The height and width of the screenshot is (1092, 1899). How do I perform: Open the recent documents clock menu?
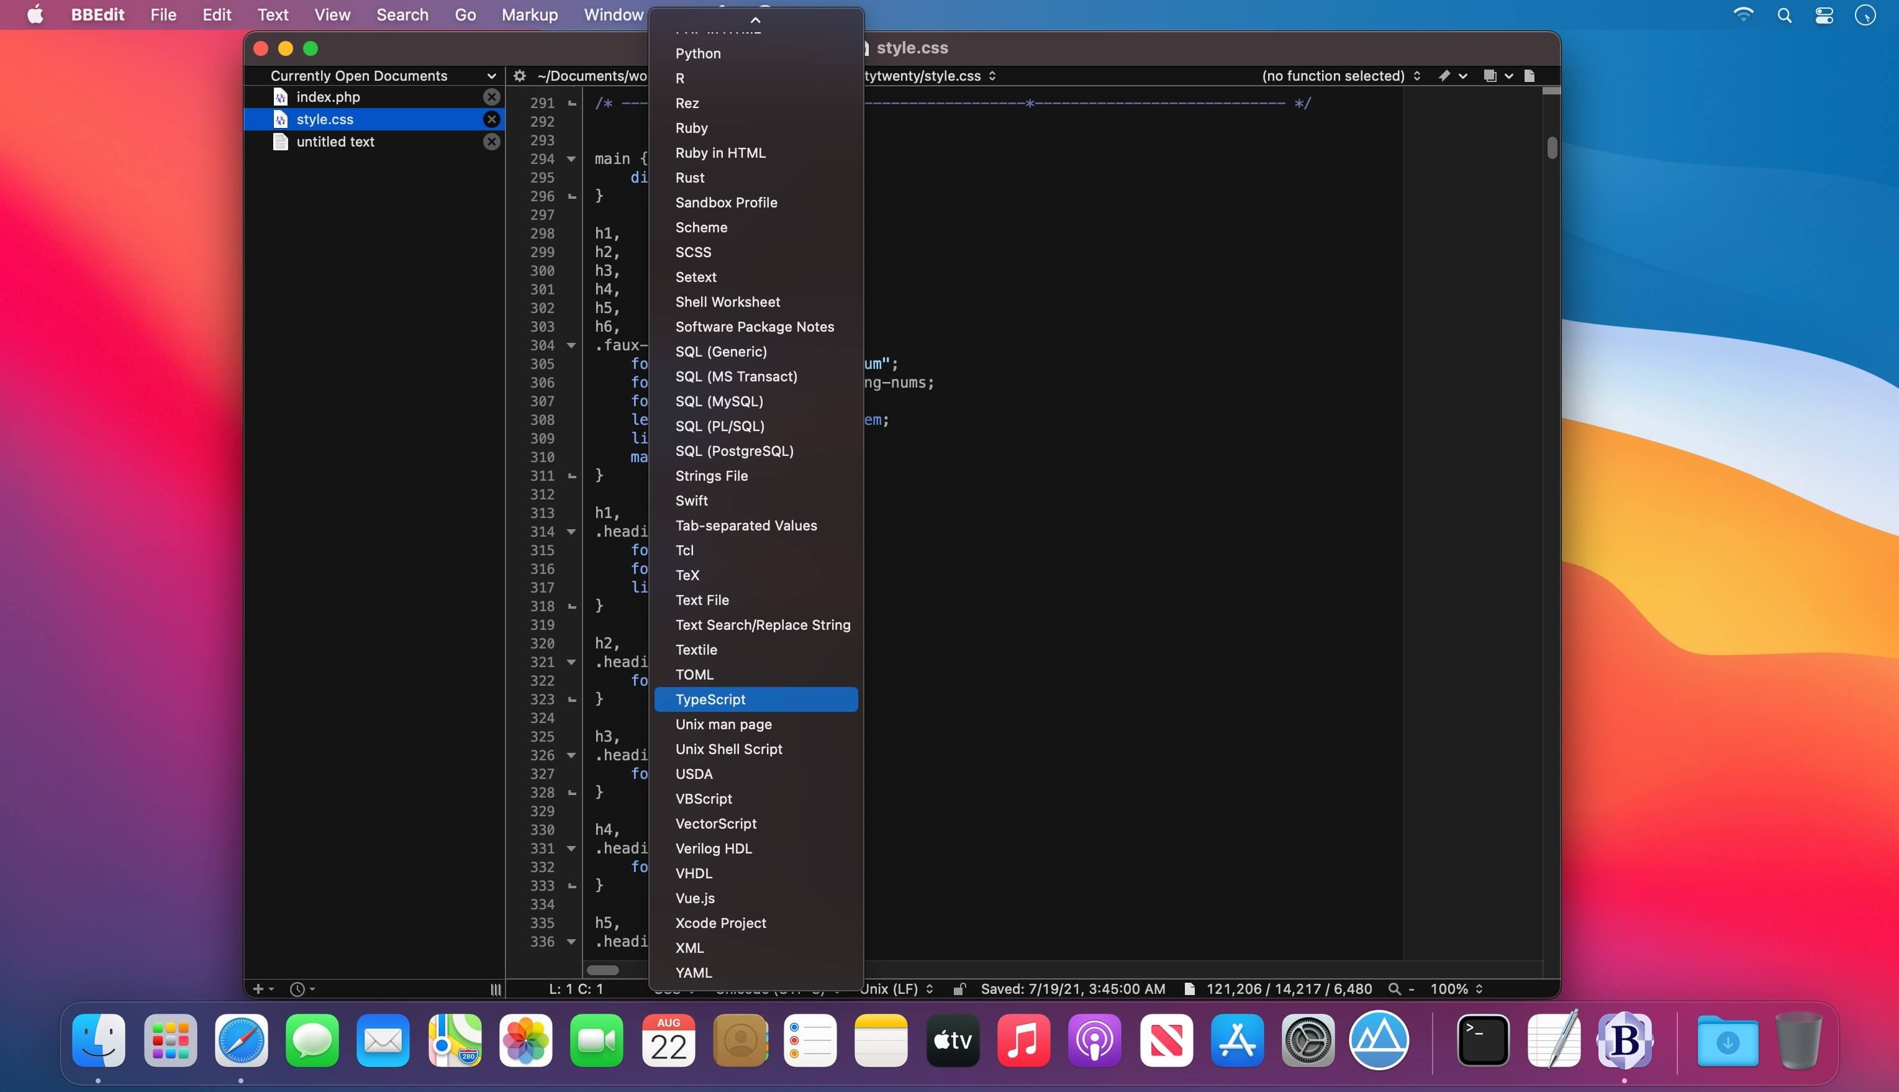[301, 990]
